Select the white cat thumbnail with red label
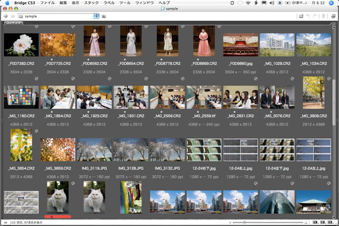 (58, 197)
